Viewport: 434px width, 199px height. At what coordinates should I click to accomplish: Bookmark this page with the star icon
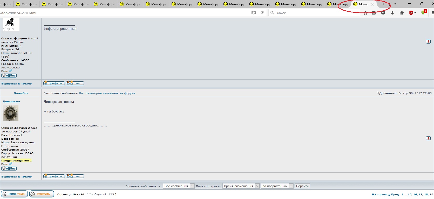click(x=366, y=13)
